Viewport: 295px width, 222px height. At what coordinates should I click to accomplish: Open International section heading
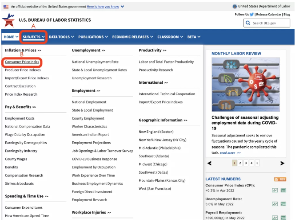tap(153, 82)
